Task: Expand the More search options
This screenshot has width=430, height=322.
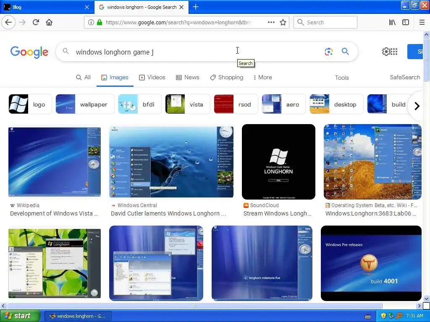Action: tap(263, 78)
